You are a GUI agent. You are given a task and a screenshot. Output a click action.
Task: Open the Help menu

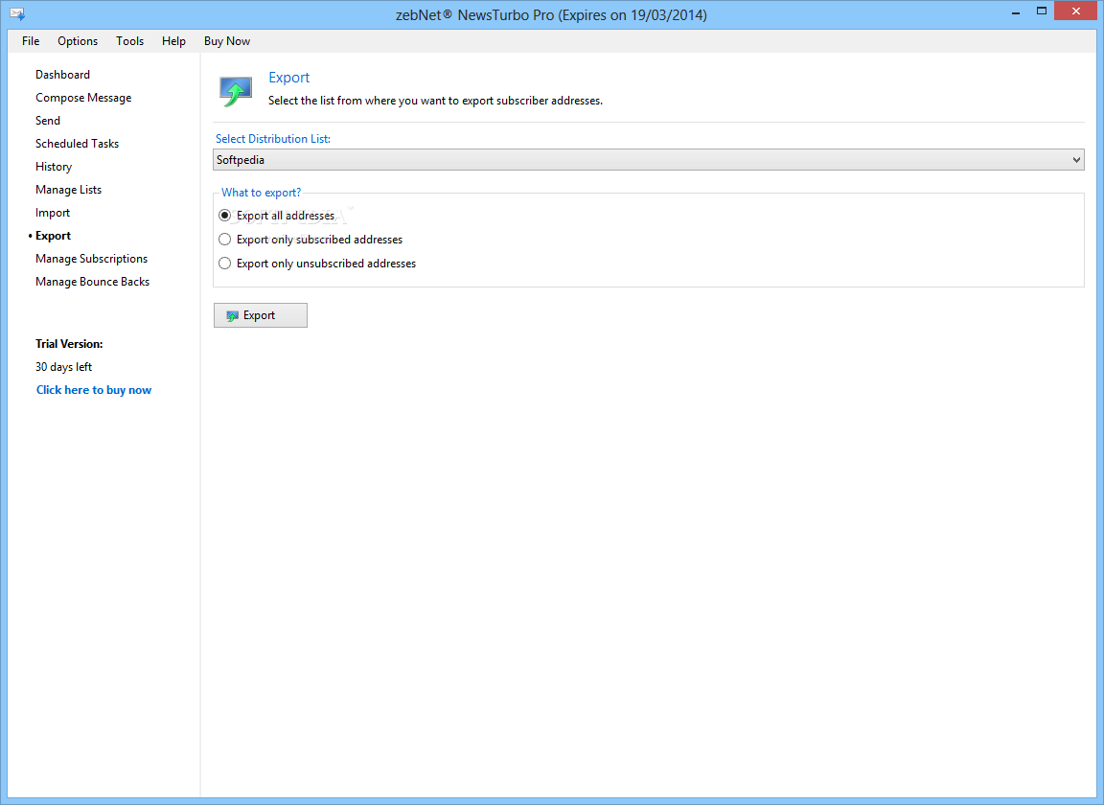[x=173, y=41]
